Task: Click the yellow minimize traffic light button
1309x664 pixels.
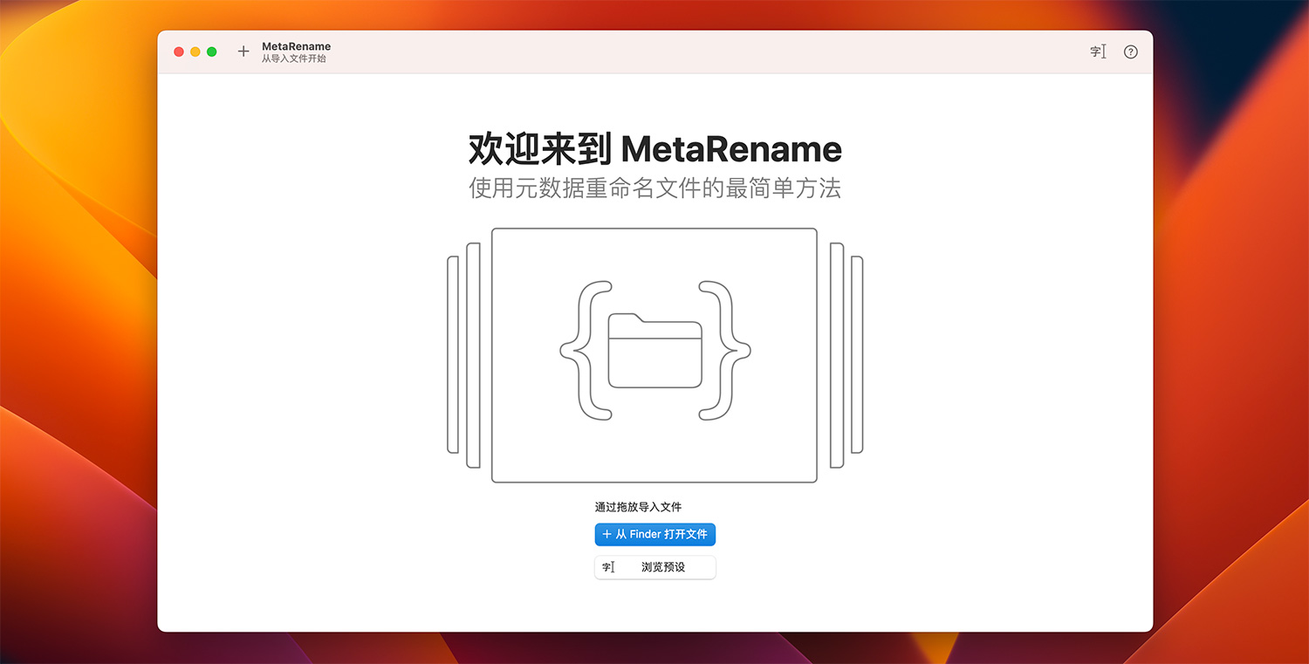Action: (x=195, y=51)
